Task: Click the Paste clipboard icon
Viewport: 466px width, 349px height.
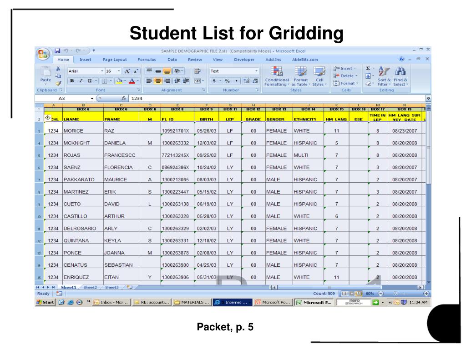Action: point(46,71)
